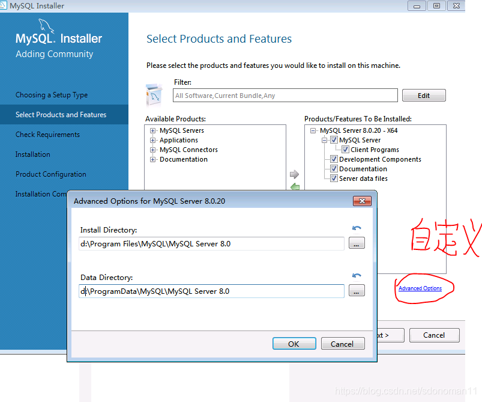This screenshot has height=402, width=482.
Task: Click the partially hidden Next button
Action: tap(391, 335)
